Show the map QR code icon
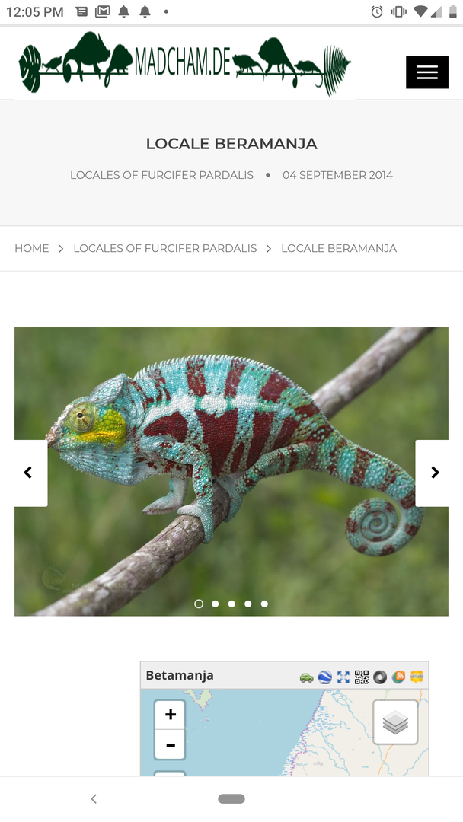Image resolution: width=463 pixels, height=822 pixels. coord(361,677)
